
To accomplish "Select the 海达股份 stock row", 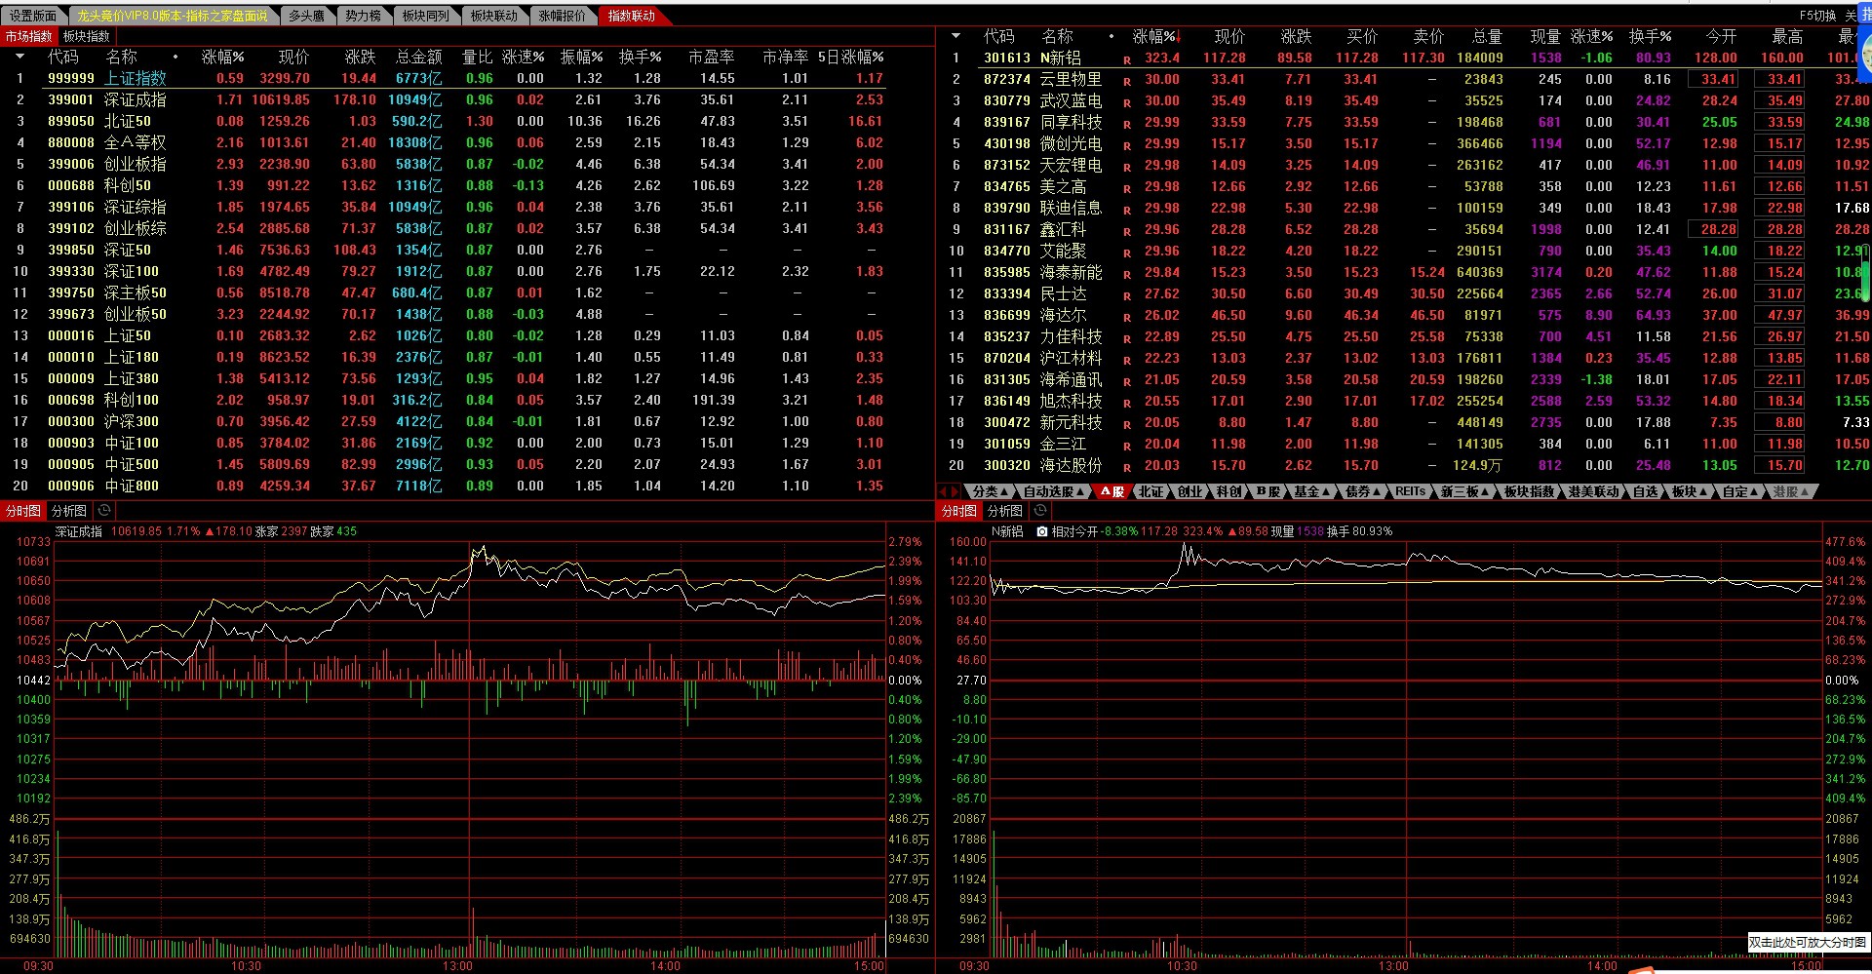I will (x=1404, y=465).
